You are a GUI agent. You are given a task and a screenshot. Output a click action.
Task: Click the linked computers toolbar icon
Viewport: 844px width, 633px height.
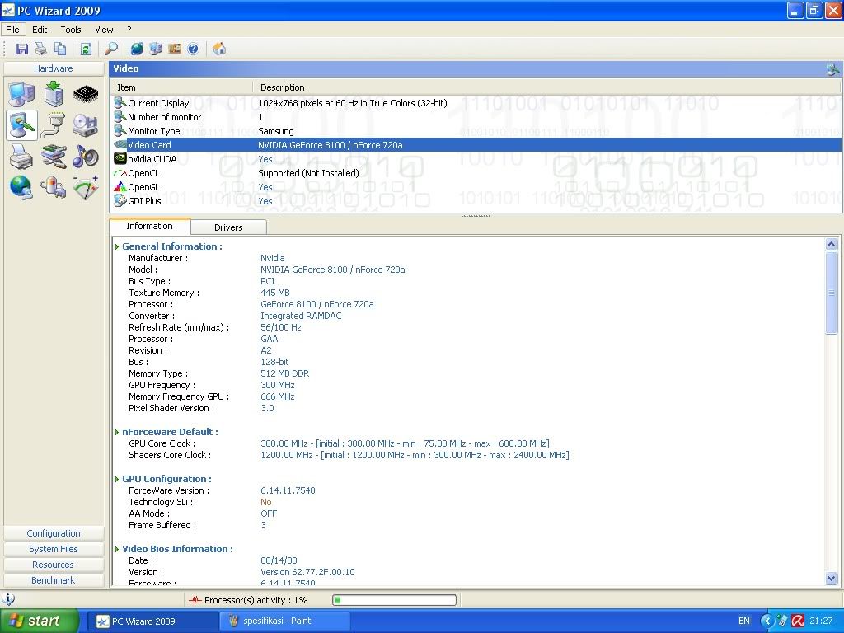(x=156, y=49)
